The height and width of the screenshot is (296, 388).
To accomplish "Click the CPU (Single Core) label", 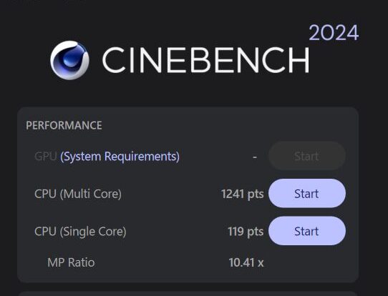I will [80, 232].
